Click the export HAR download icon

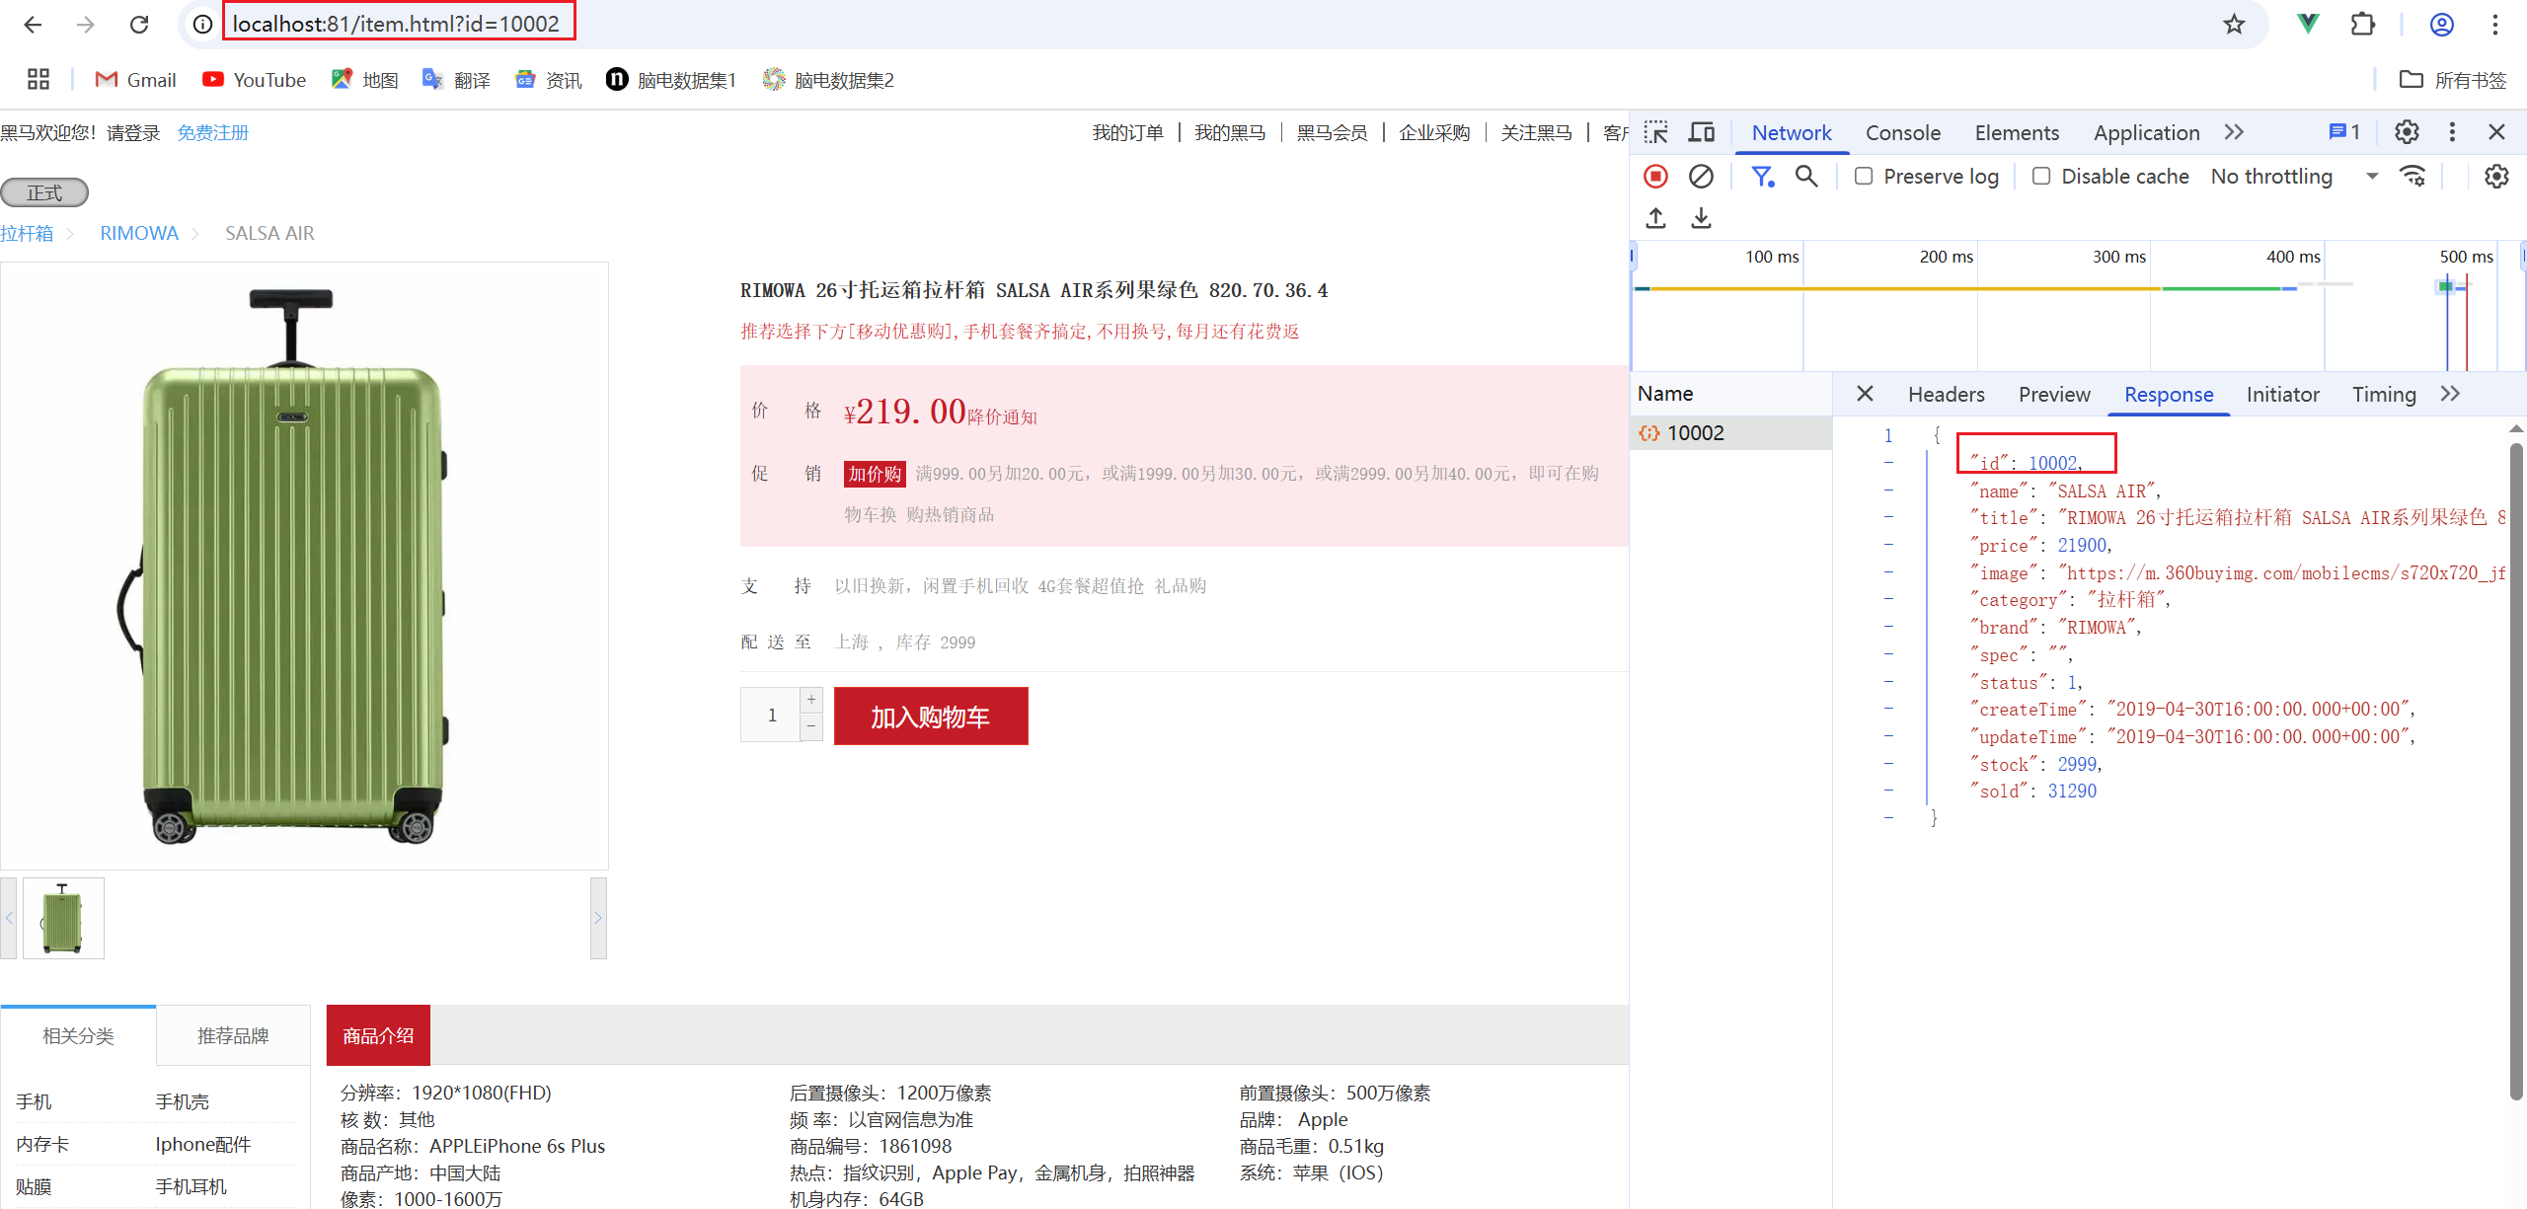tap(1701, 218)
